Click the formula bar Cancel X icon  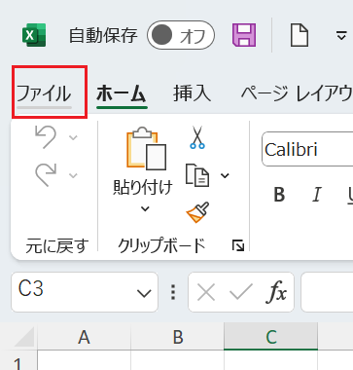206,292
